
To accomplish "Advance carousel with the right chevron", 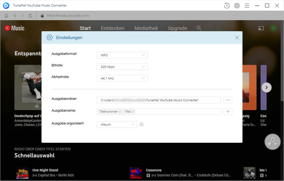I will point(267,88).
